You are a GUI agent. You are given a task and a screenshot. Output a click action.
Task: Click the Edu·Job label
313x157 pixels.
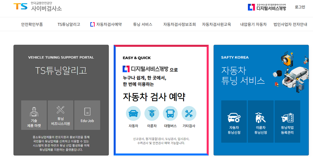(x=87, y=121)
